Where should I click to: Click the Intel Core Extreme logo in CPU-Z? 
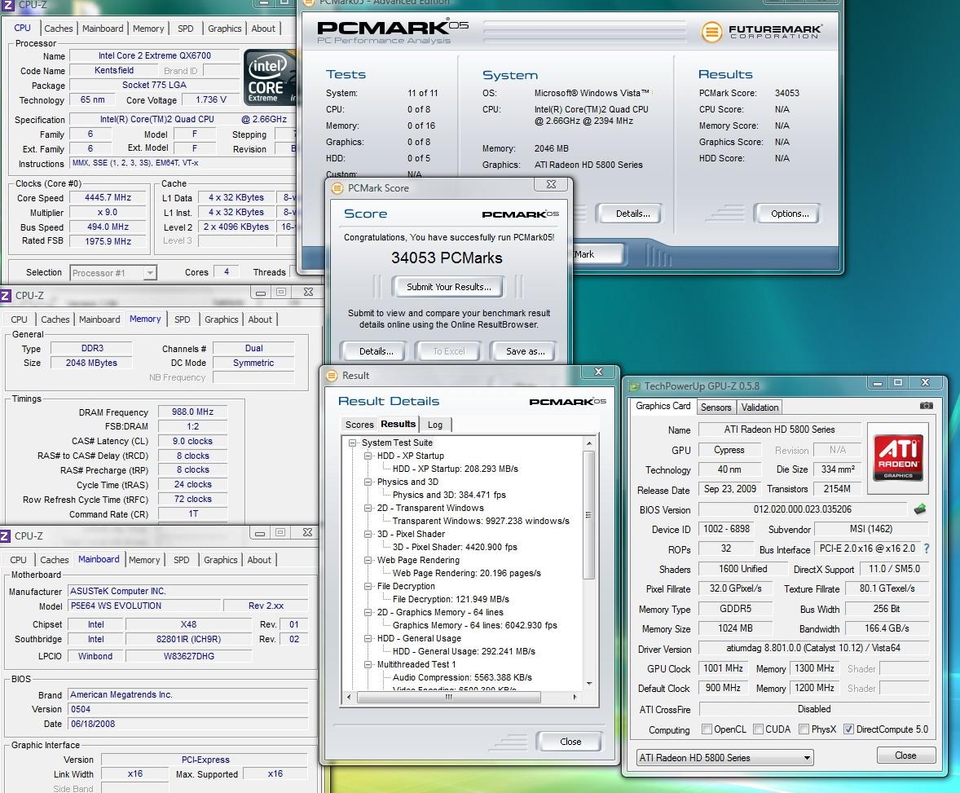point(270,78)
